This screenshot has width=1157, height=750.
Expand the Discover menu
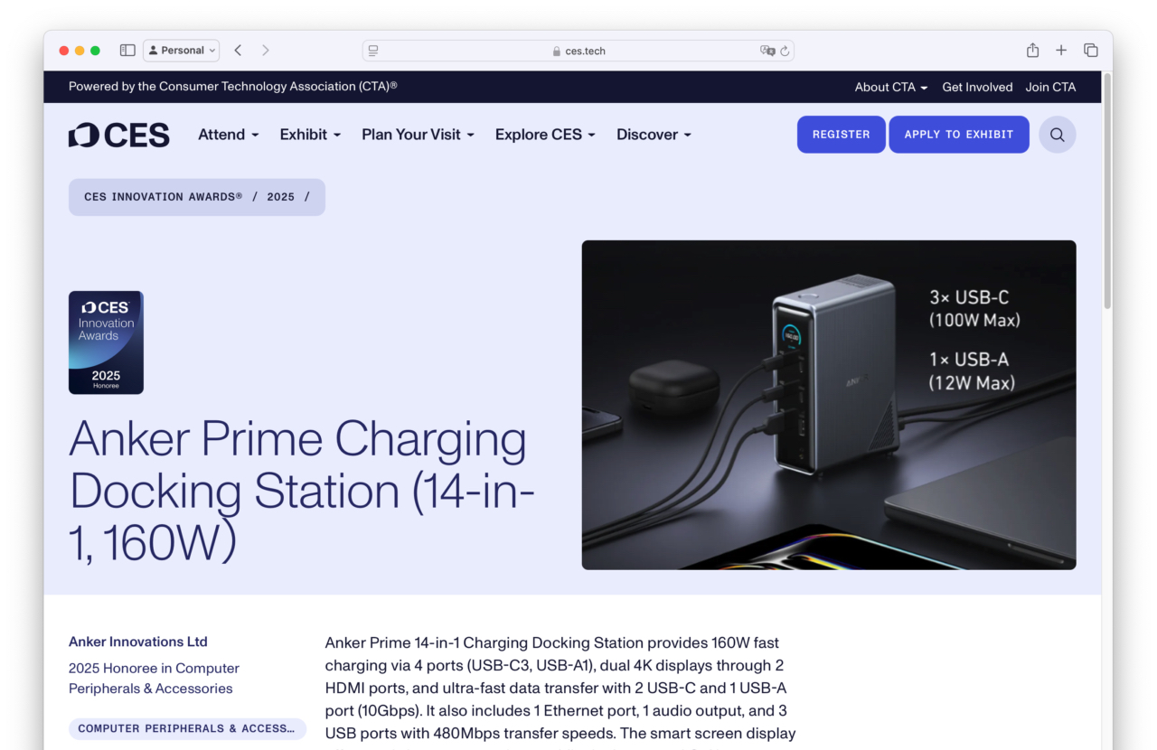click(x=654, y=135)
